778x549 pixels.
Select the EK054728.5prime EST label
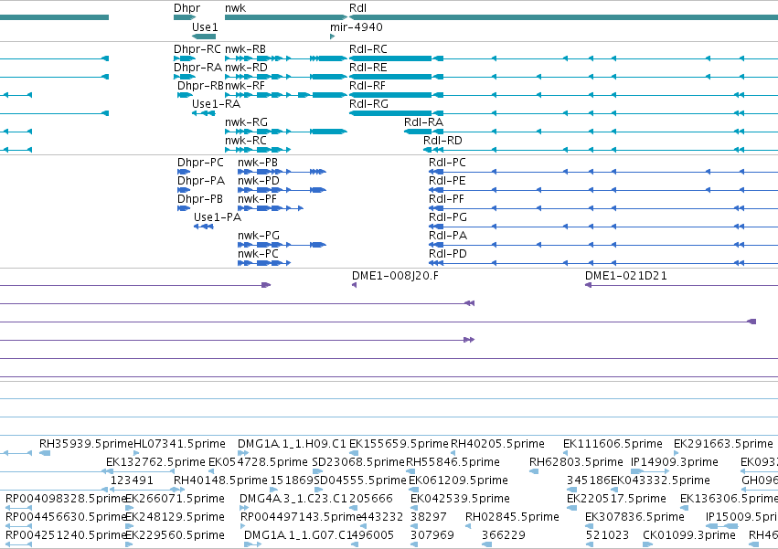(x=258, y=462)
